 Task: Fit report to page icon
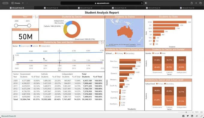(202, 112)
